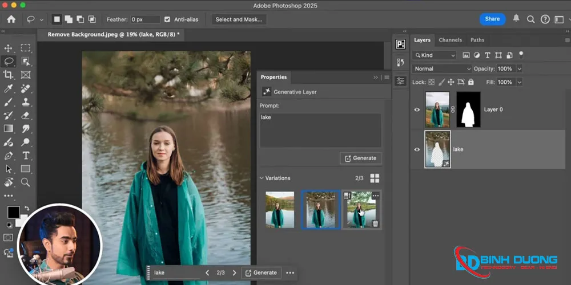Click Generate in the contextual task bar
This screenshot has width=571, height=285.
point(261,272)
